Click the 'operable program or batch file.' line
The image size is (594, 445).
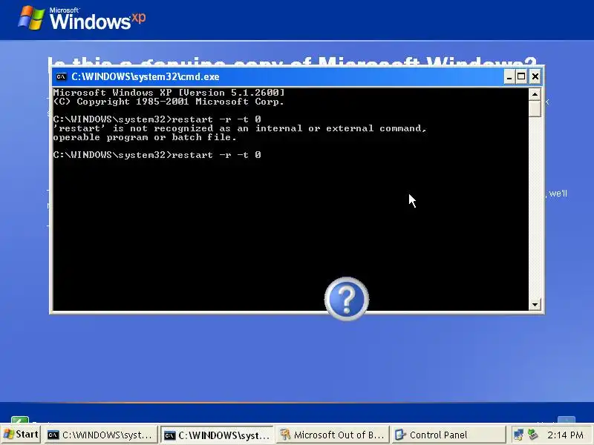click(145, 137)
